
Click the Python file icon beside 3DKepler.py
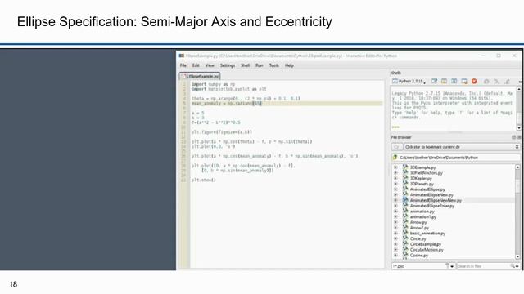pyautogui.click(x=405, y=178)
